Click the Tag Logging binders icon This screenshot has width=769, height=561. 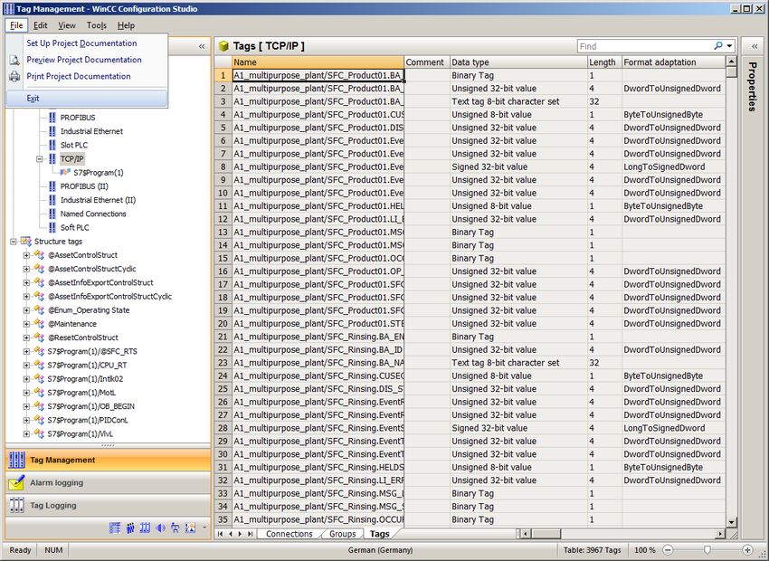[16, 505]
